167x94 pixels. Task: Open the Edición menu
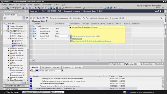click(x=11, y=5)
